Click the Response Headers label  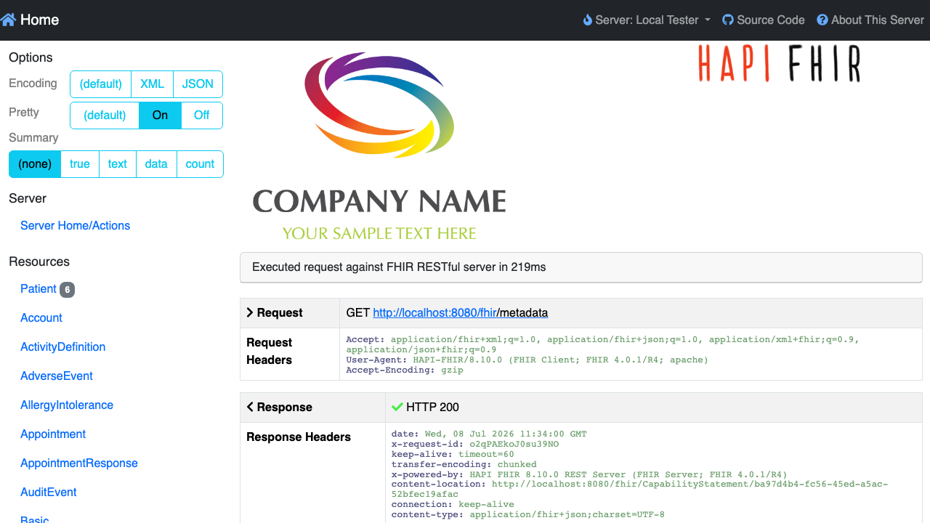[299, 437]
